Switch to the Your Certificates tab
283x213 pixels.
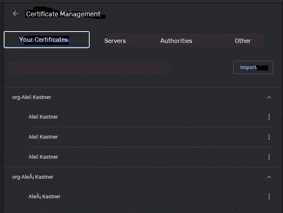[x=46, y=40]
